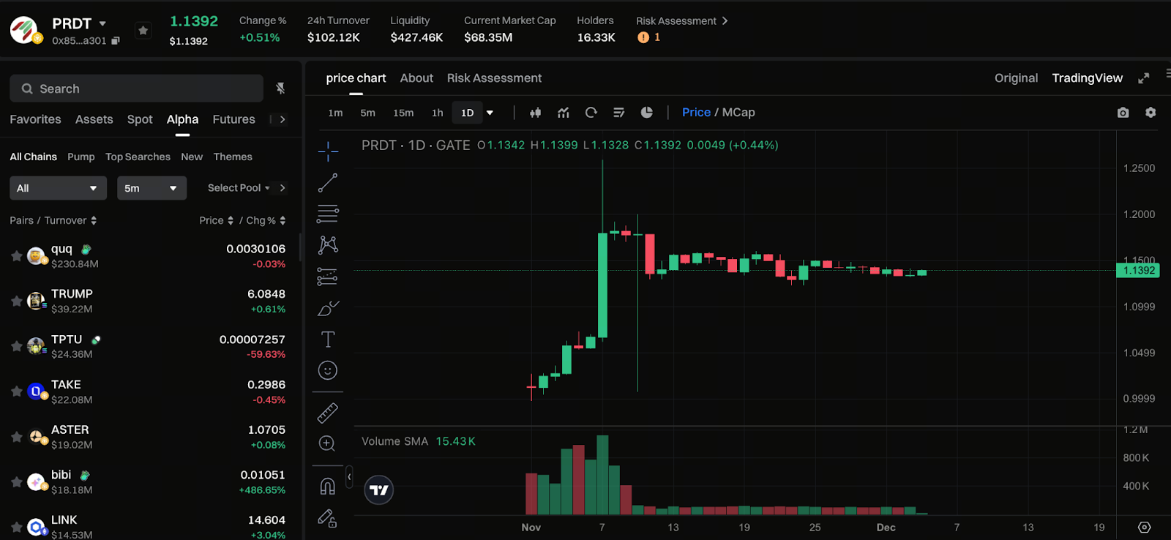This screenshot has width=1171, height=540.
Task: Click the PRDT token logo
Action: pos(24,30)
